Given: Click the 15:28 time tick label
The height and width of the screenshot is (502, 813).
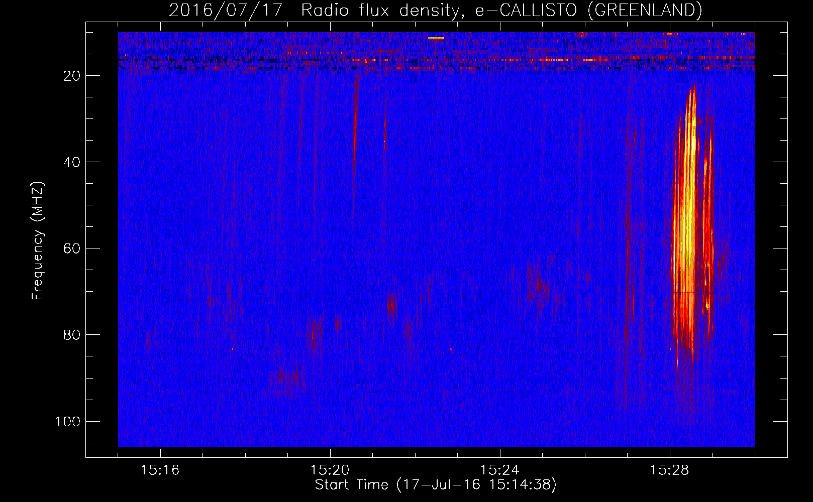Looking at the screenshot, I should [x=669, y=470].
